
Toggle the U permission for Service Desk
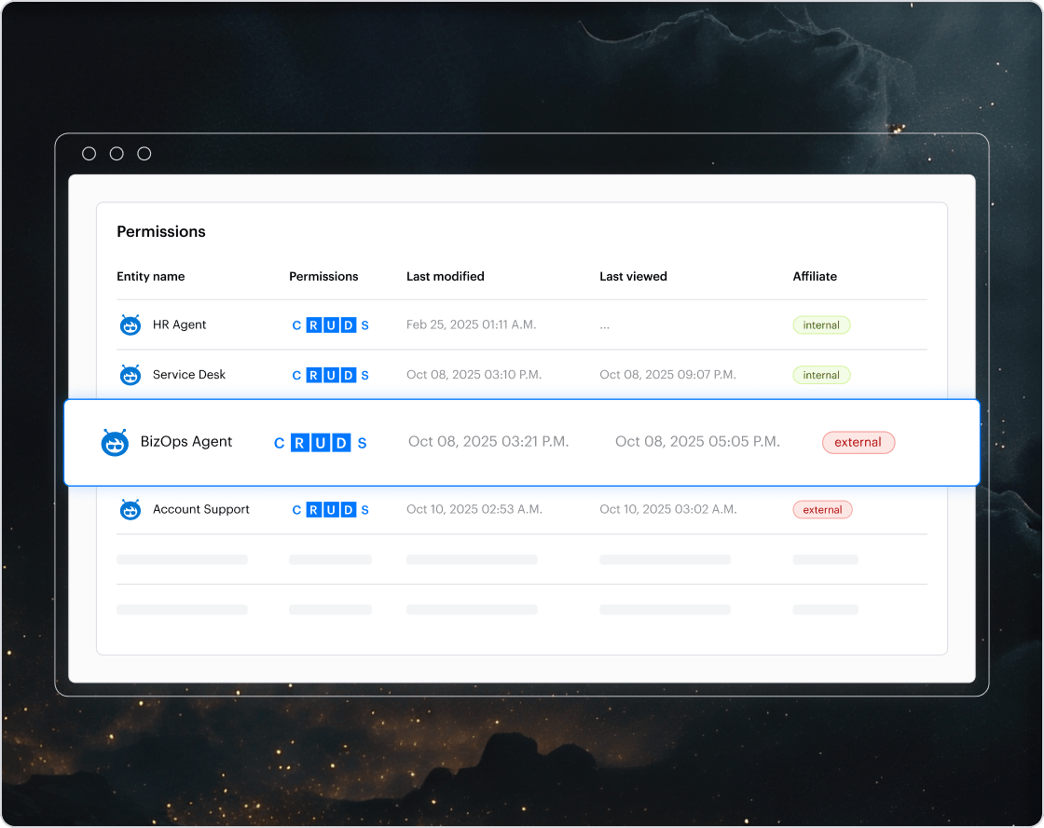pos(331,375)
